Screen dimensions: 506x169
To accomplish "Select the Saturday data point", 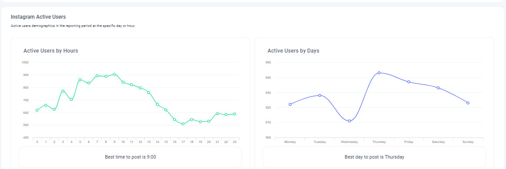I will coord(438,88).
